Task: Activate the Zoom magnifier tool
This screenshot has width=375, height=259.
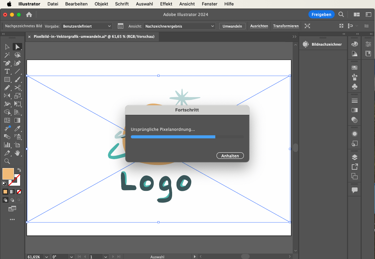Action: [x=7, y=161]
